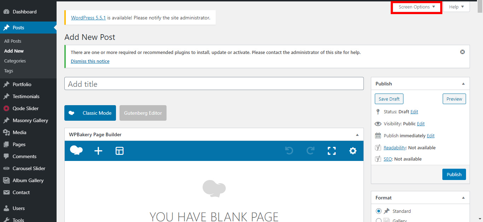483x222 pixels.
Task: Collapse the Format panel arrow
Action: pyautogui.click(x=463, y=198)
